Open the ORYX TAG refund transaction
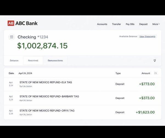 coord(47,110)
